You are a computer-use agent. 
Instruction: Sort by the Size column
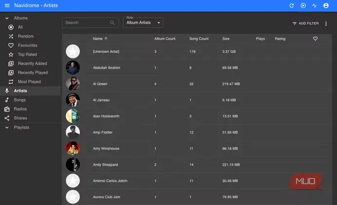226,38
